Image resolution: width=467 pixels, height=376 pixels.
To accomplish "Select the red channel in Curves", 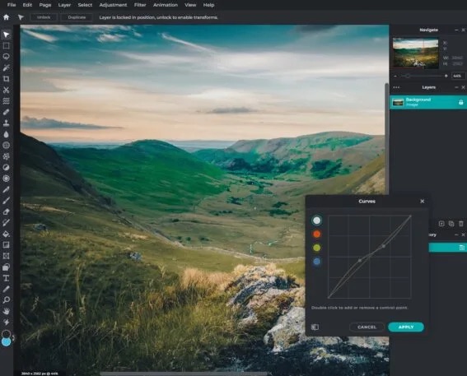I will pos(316,234).
